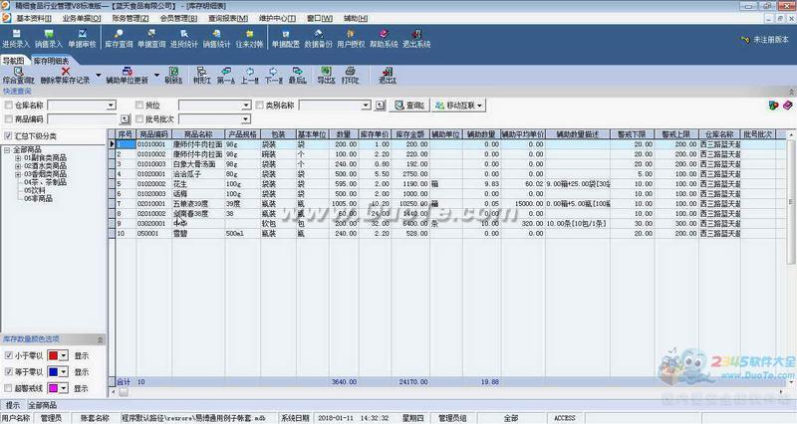Open 用户授权 user authorization

(351, 39)
